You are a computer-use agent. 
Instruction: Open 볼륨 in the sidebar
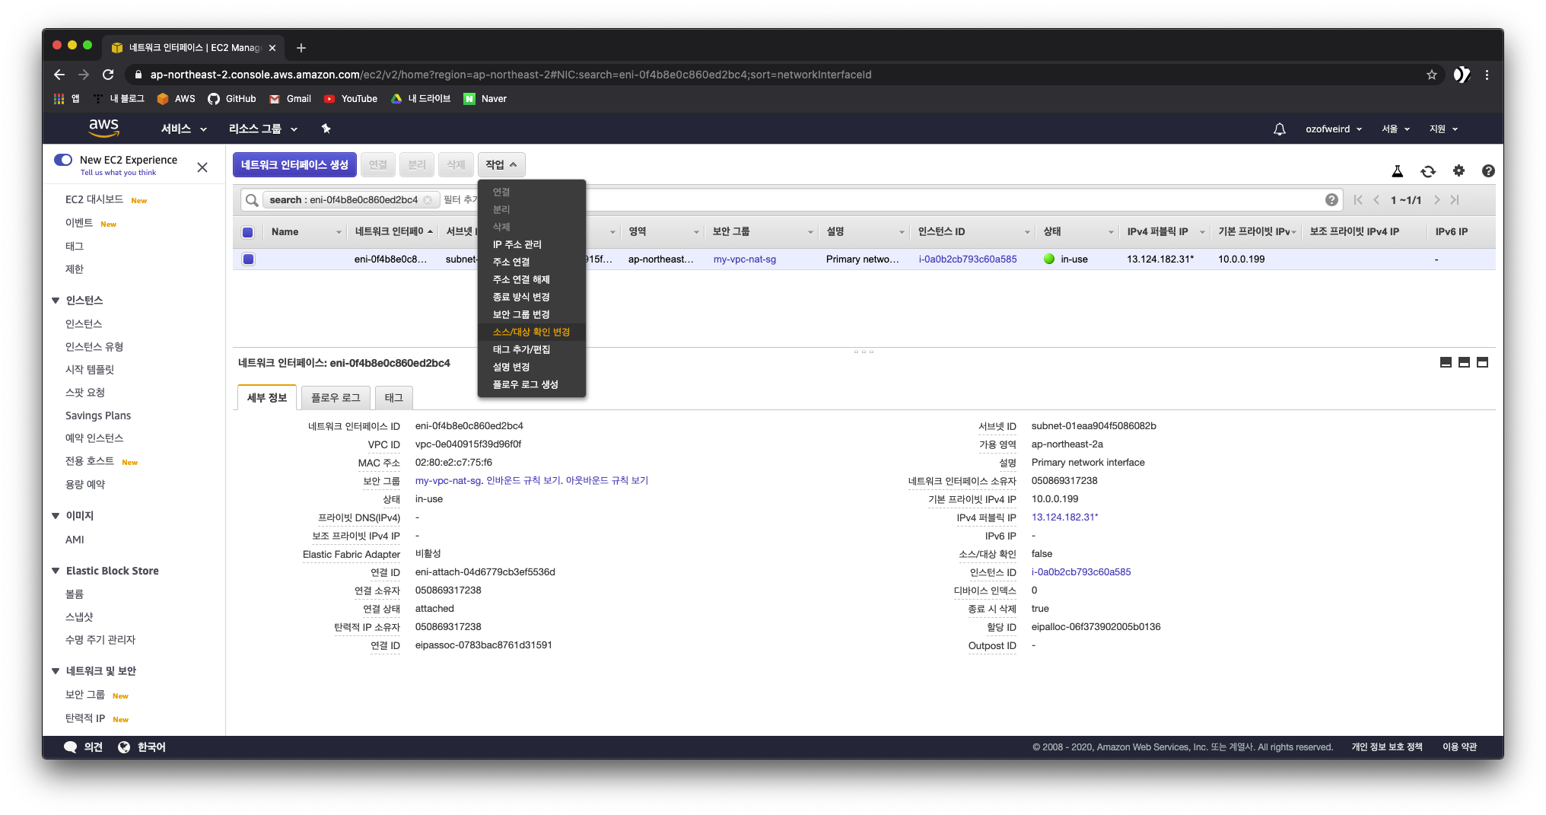(x=75, y=594)
